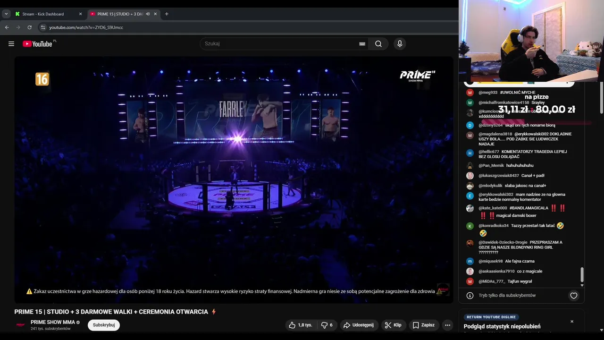This screenshot has width=604, height=340.
Task: Click the '241 tys. subskrybentów' text
Action: coord(50,329)
